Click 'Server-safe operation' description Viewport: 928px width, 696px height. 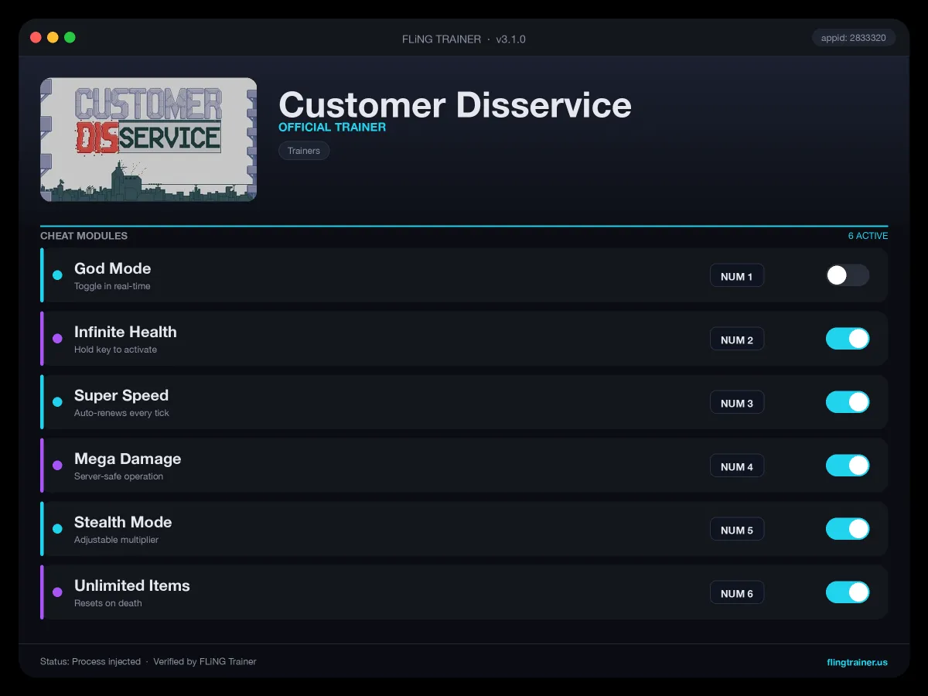(118, 476)
